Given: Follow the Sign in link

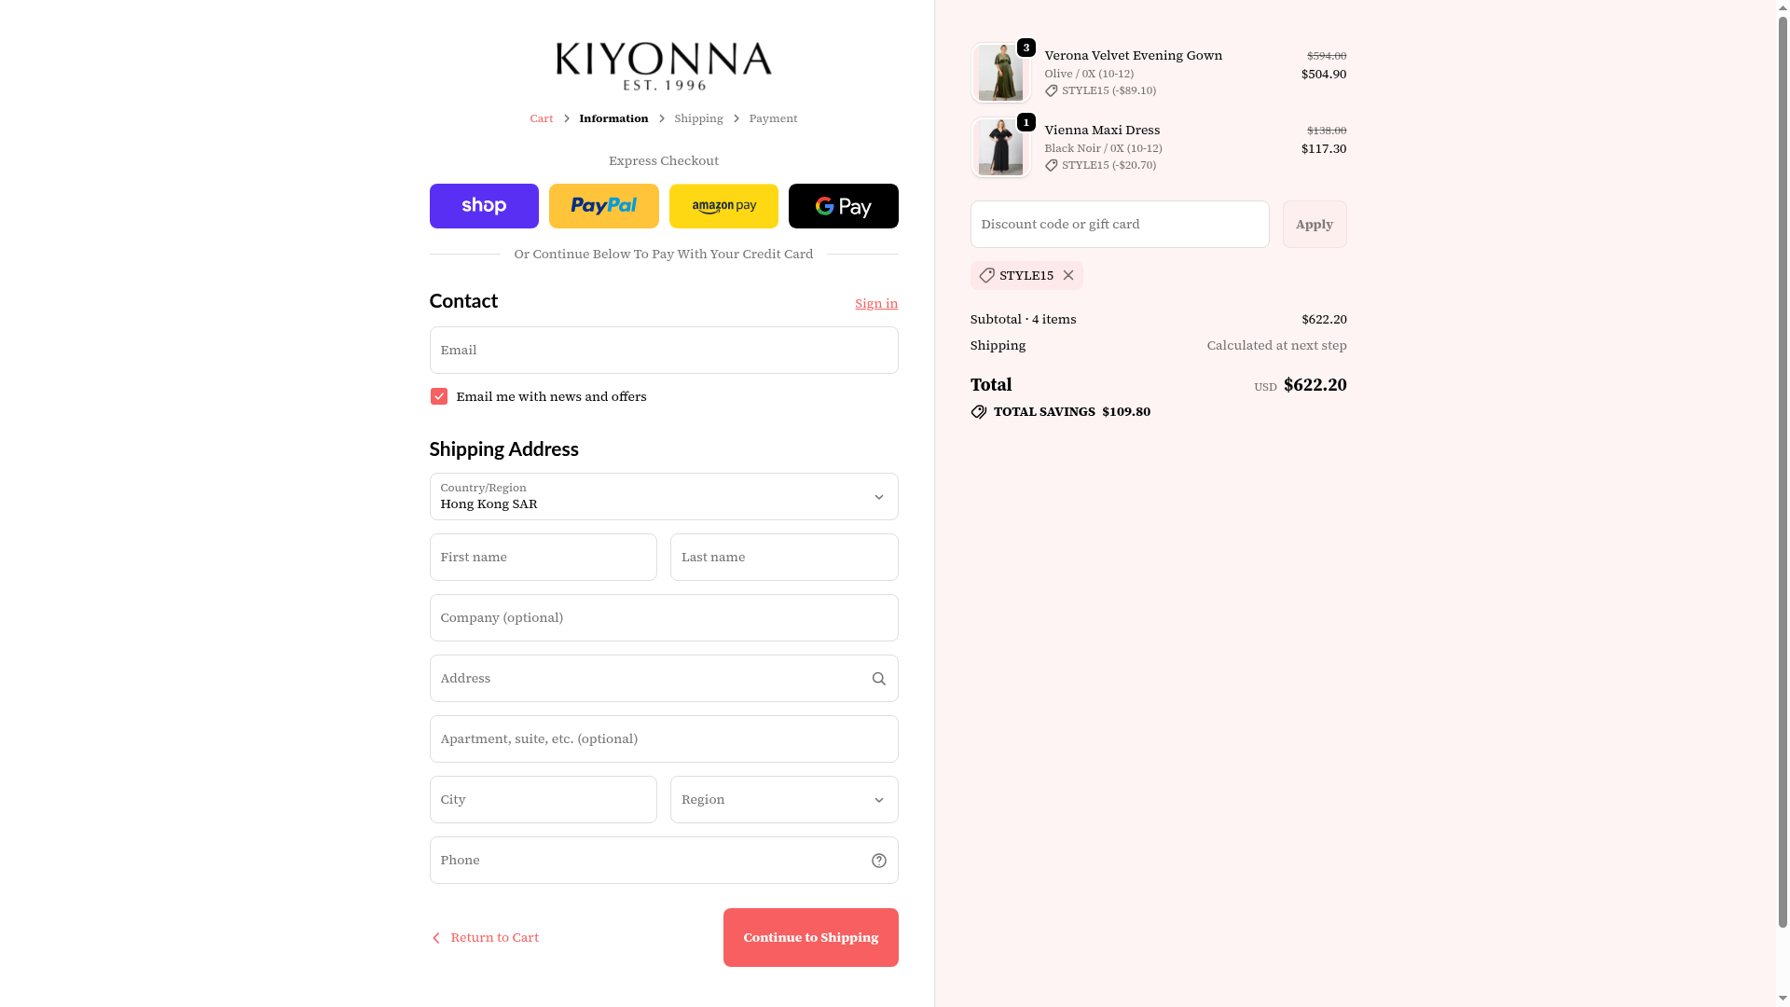Looking at the screenshot, I should tap(876, 304).
